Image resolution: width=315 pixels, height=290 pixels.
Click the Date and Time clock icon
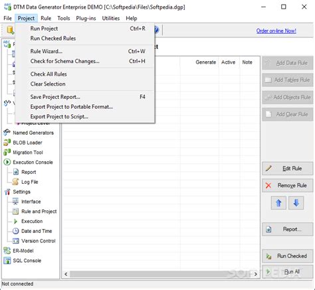(15, 231)
